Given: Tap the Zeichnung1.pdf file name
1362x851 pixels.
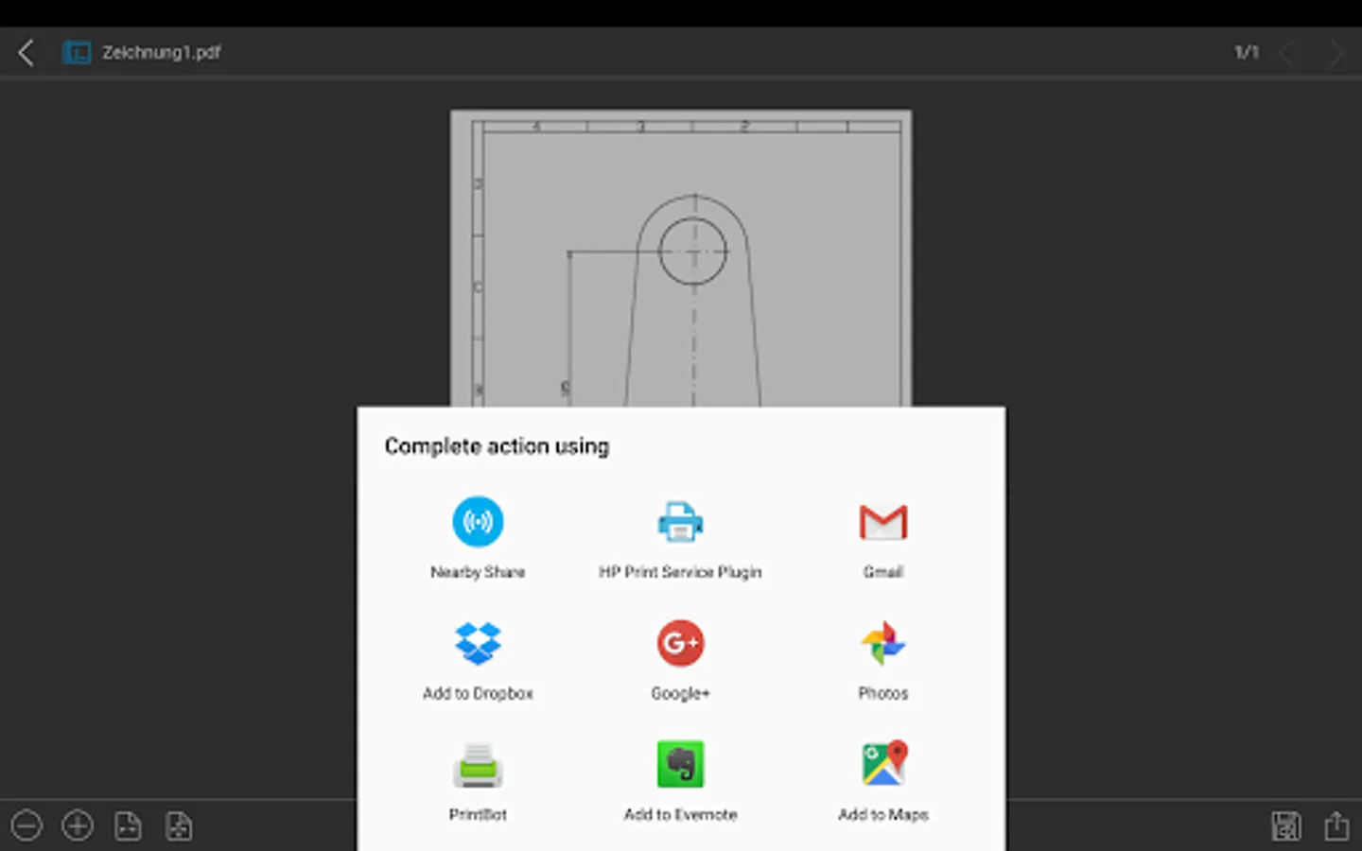Looking at the screenshot, I should pyautogui.click(x=162, y=53).
